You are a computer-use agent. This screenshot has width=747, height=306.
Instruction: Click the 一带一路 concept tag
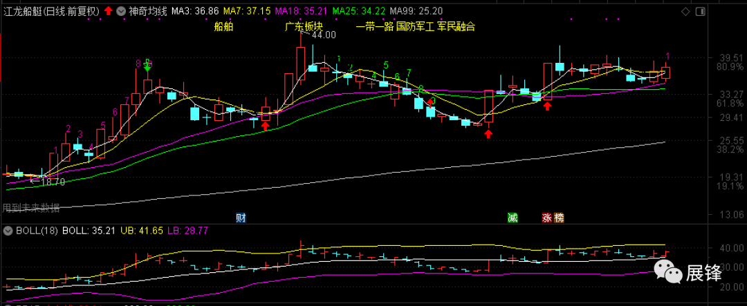(x=374, y=27)
